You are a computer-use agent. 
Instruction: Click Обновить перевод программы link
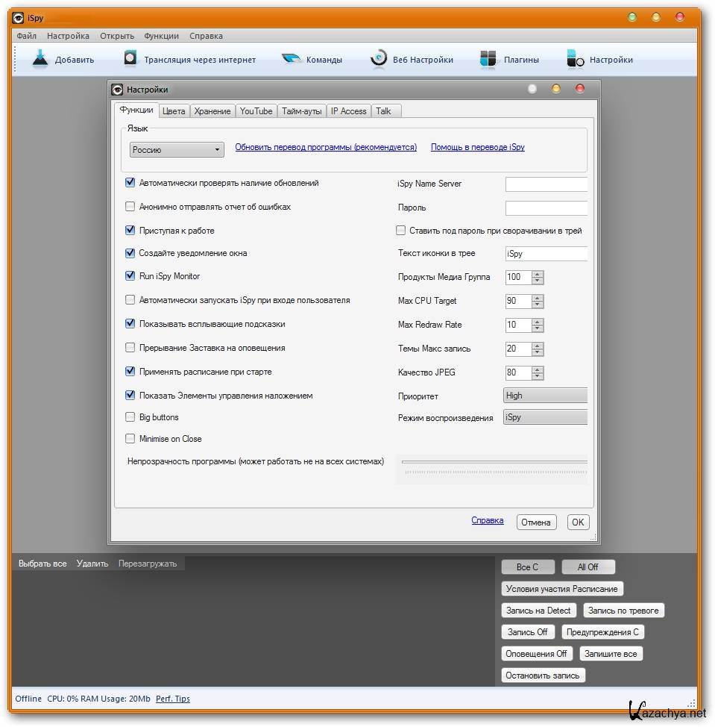326,147
